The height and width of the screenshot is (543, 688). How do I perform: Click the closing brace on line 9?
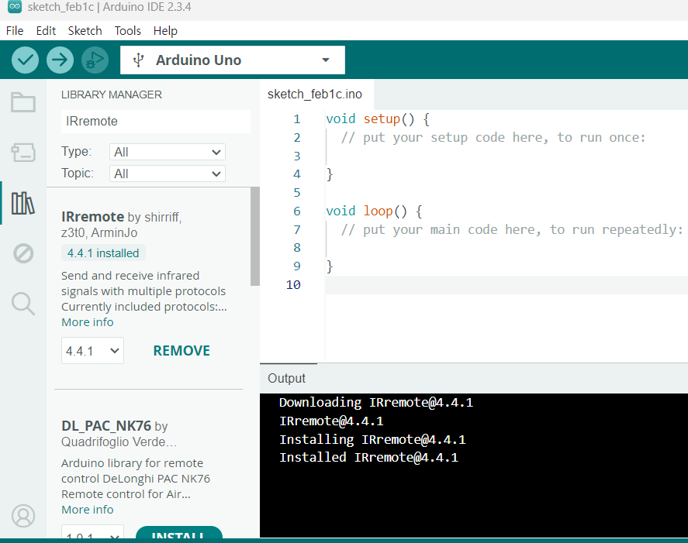pyautogui.click(x=330, y=266)
